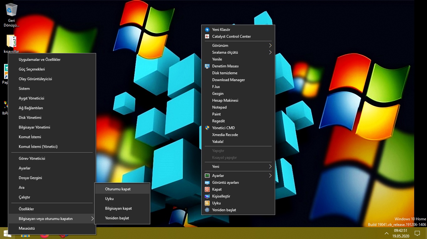Launch Notepad from the context menu
Viewport: 427px width, 239px height.
pyautogui.click(x=238, y=107)
